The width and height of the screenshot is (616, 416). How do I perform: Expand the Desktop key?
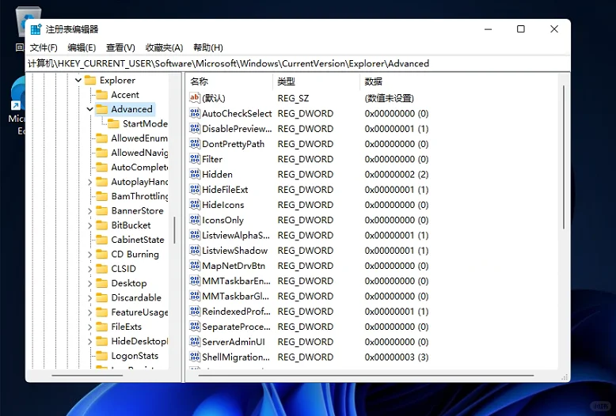click(x=90, y=283)
